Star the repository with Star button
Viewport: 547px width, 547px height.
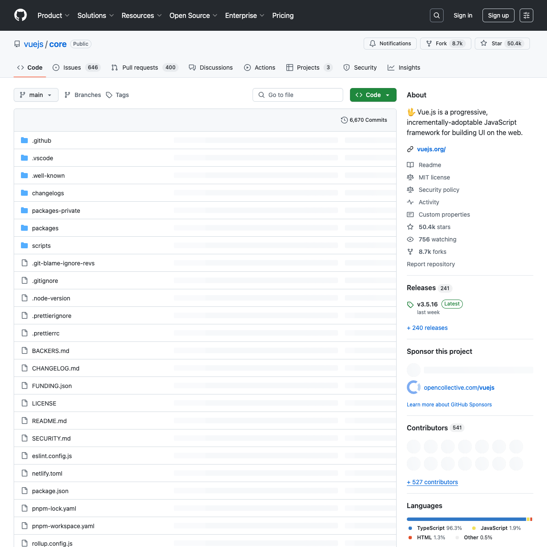(x=502, y=44)
